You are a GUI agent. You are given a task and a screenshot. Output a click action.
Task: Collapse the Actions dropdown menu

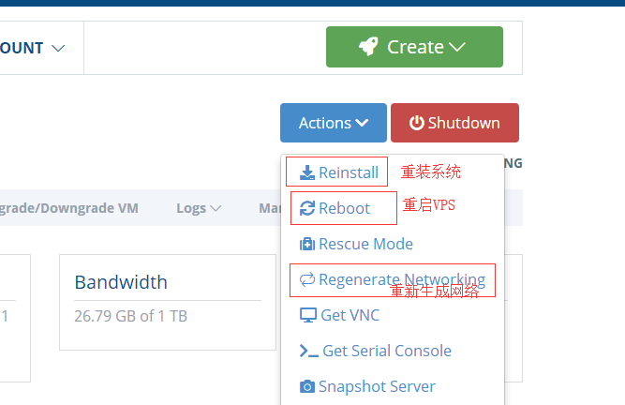click(x=333, y=123)
